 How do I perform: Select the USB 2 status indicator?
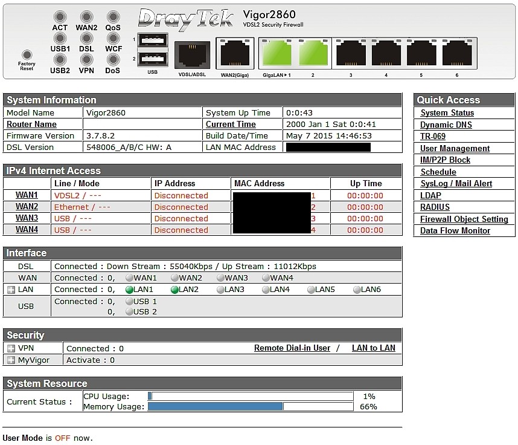(x=129, y=311)
